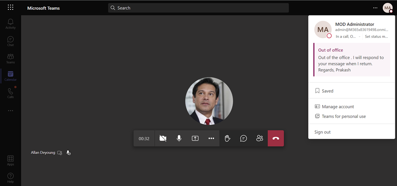Open the Apps store

(x=10, y=160)
